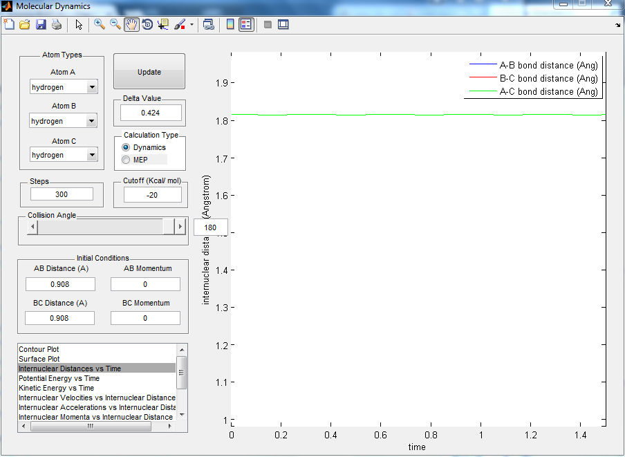Click the time x-axis label
Screen dimensions: 625x457
(x=417, y=447)
